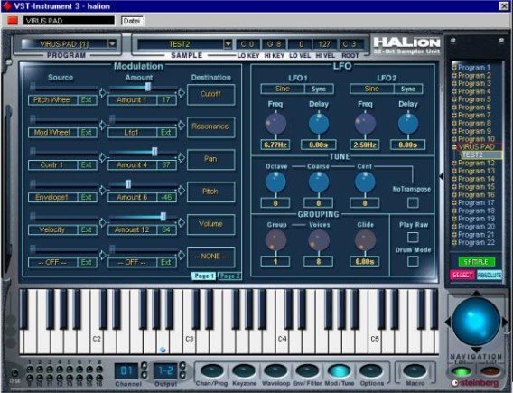Open the Mod/Tune page button
Image resolution: width=513 pixels, height=393 pixels.
340,371
